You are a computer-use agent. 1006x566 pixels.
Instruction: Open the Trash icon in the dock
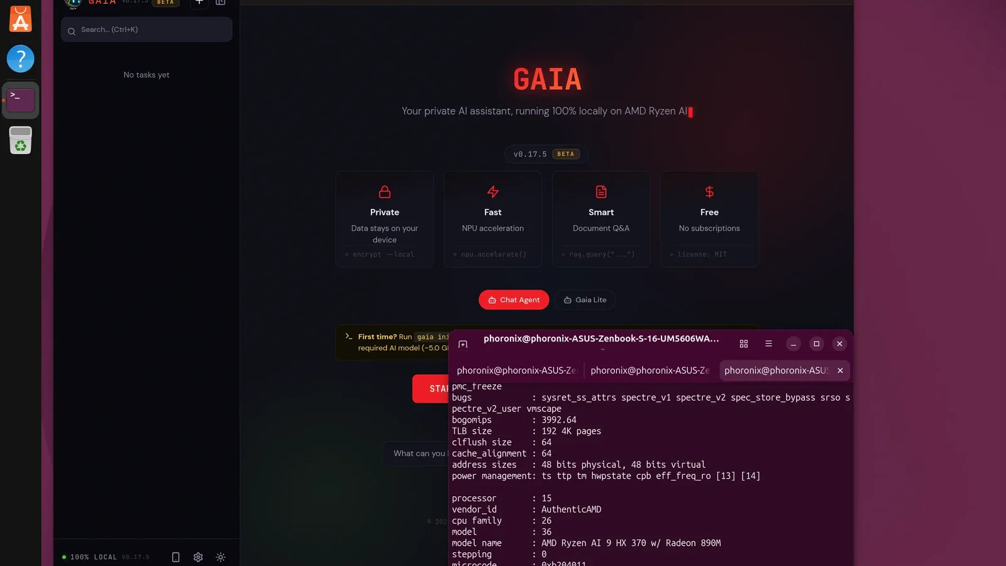(21, 140)
